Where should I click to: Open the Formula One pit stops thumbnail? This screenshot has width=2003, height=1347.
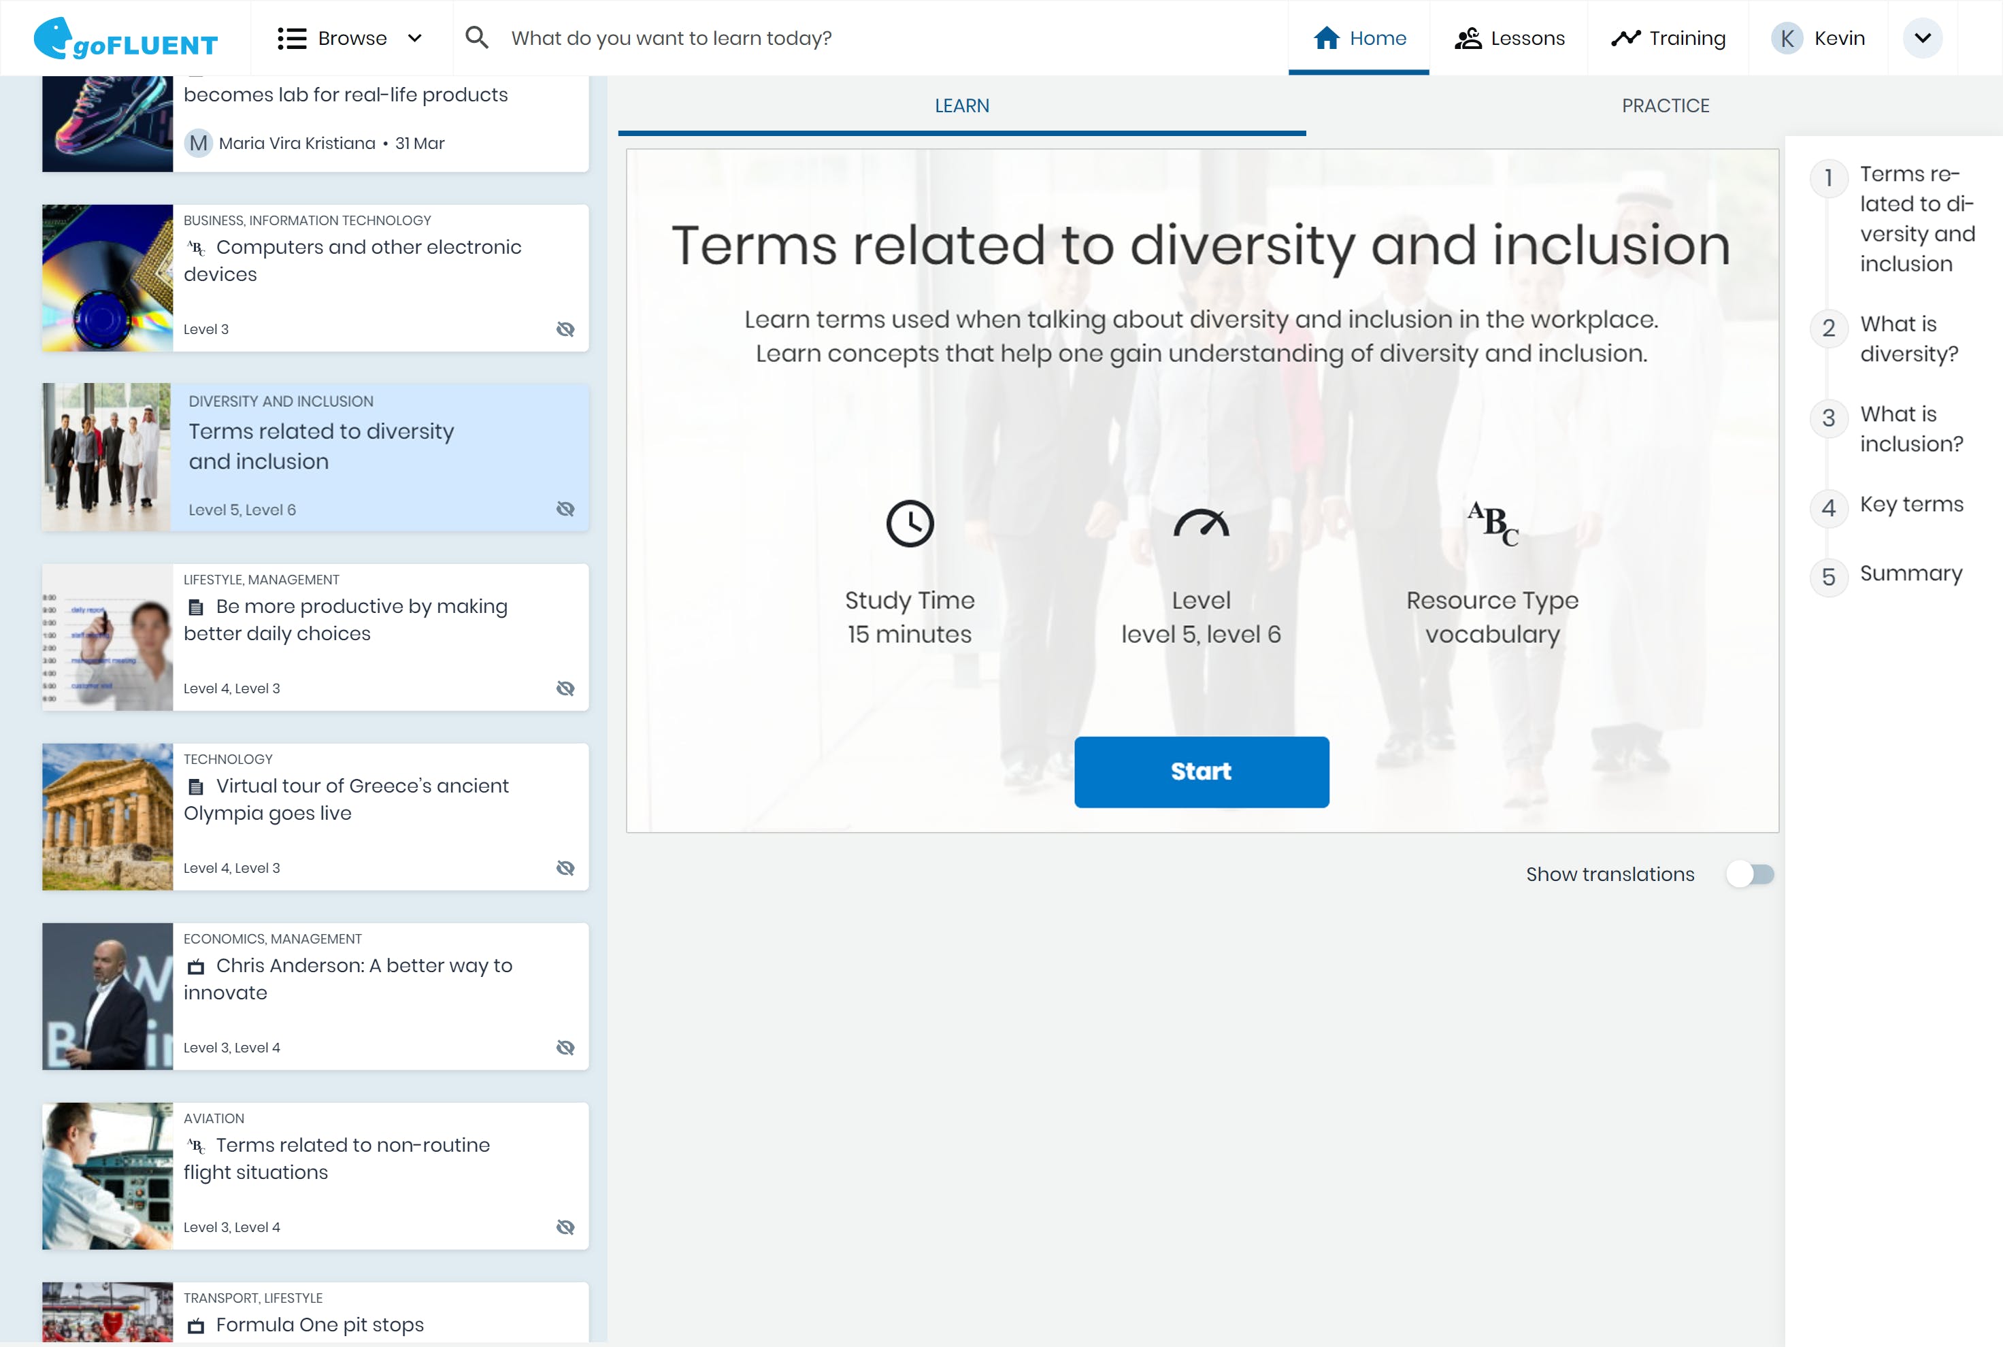click(x=107, y=1312)
